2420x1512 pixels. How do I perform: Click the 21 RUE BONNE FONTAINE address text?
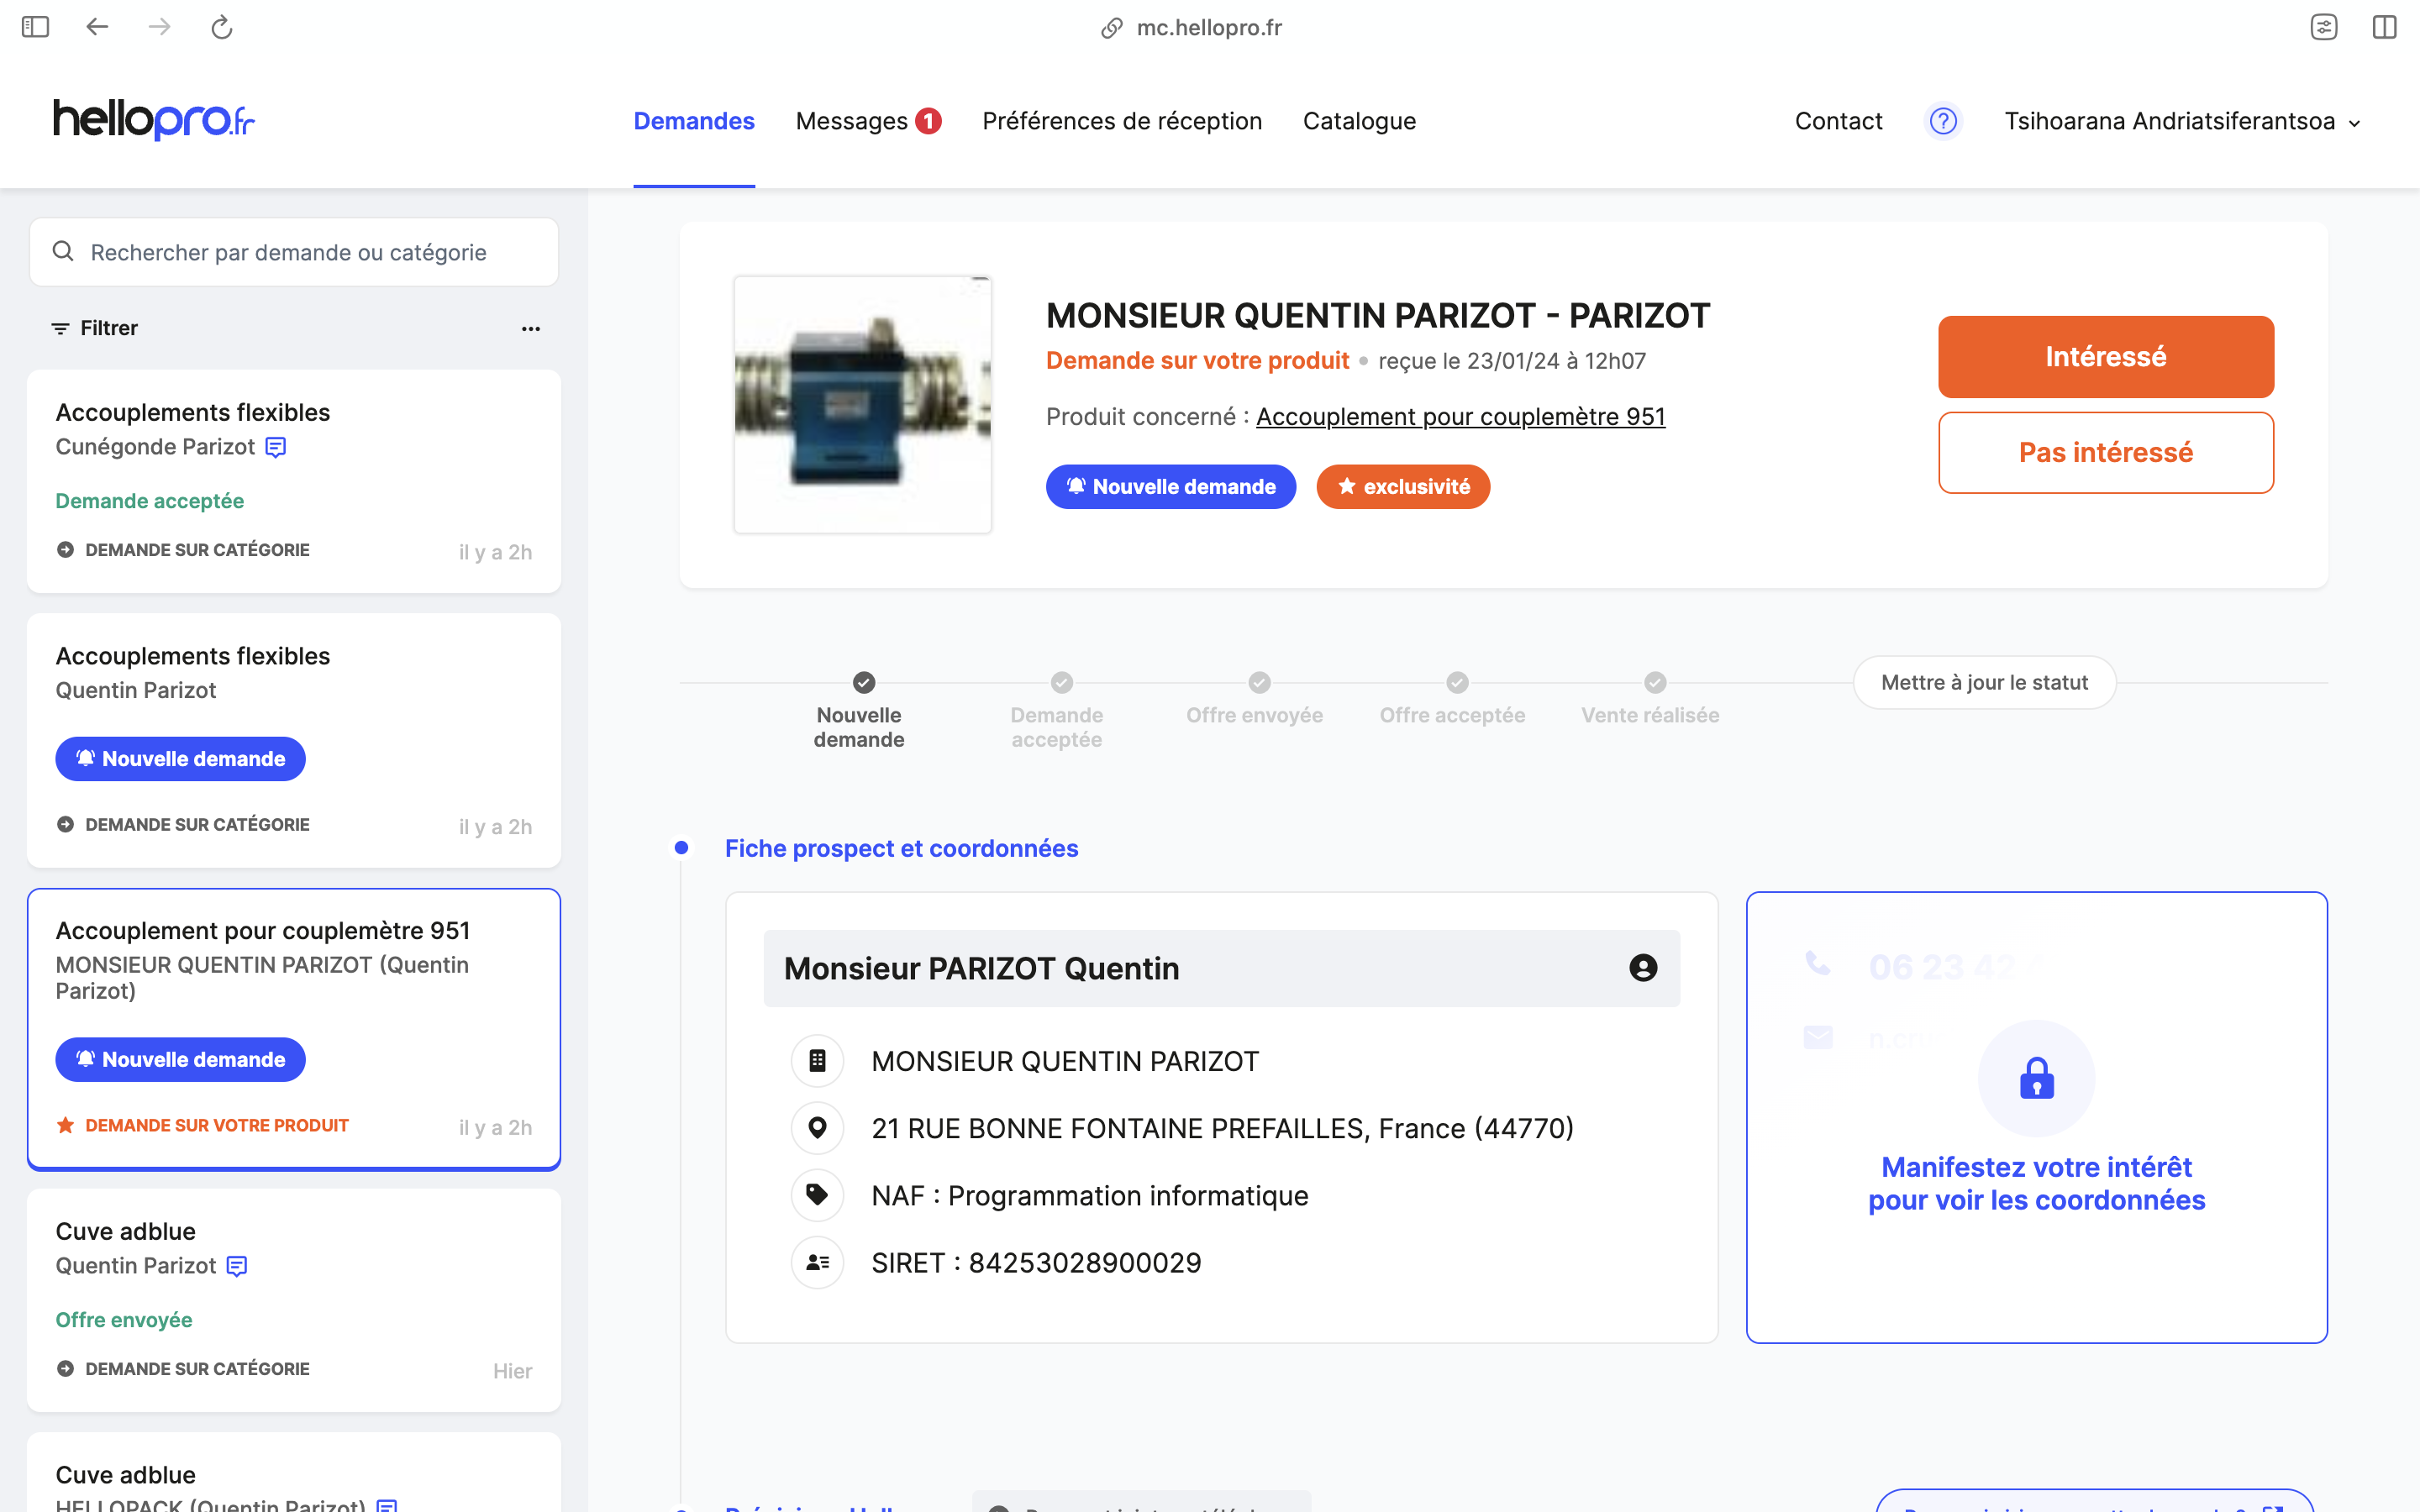(x=1222, y=1129)
